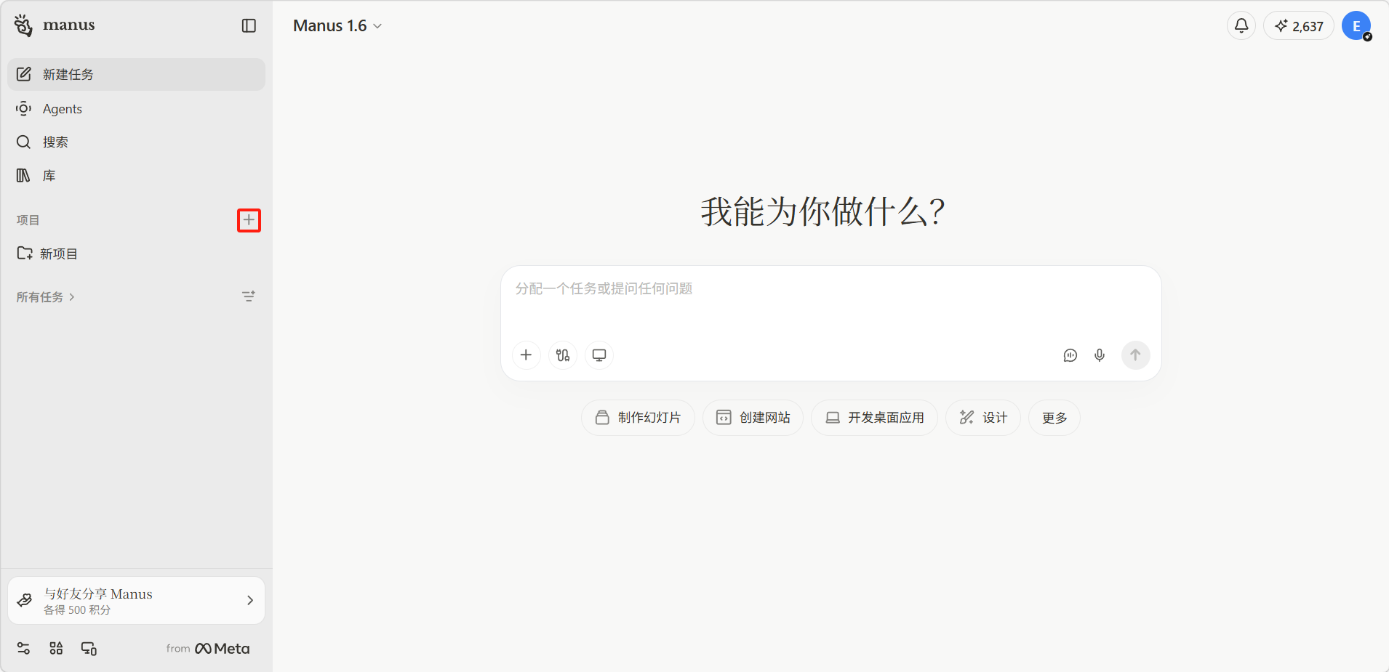
Task: Open Agents from the sidebar
Action: [63, 109]
